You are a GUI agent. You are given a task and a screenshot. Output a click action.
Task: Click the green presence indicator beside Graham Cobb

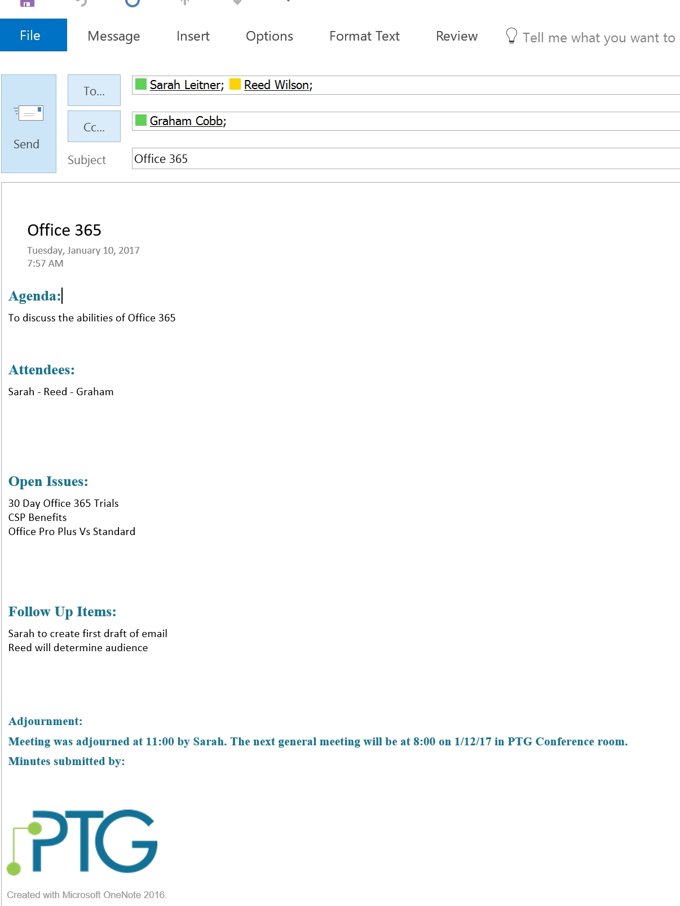(x=141, y=120)
